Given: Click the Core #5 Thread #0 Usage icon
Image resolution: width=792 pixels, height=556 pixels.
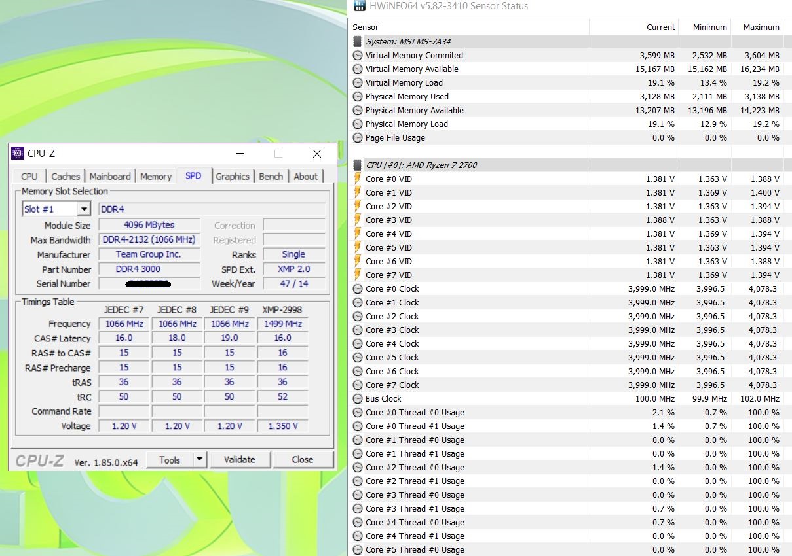Looking at the screenshot, I should [x=358, y=549].
